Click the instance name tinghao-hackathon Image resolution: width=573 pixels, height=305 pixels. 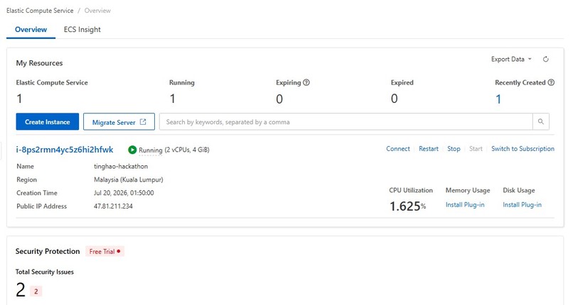coord(121,166)
